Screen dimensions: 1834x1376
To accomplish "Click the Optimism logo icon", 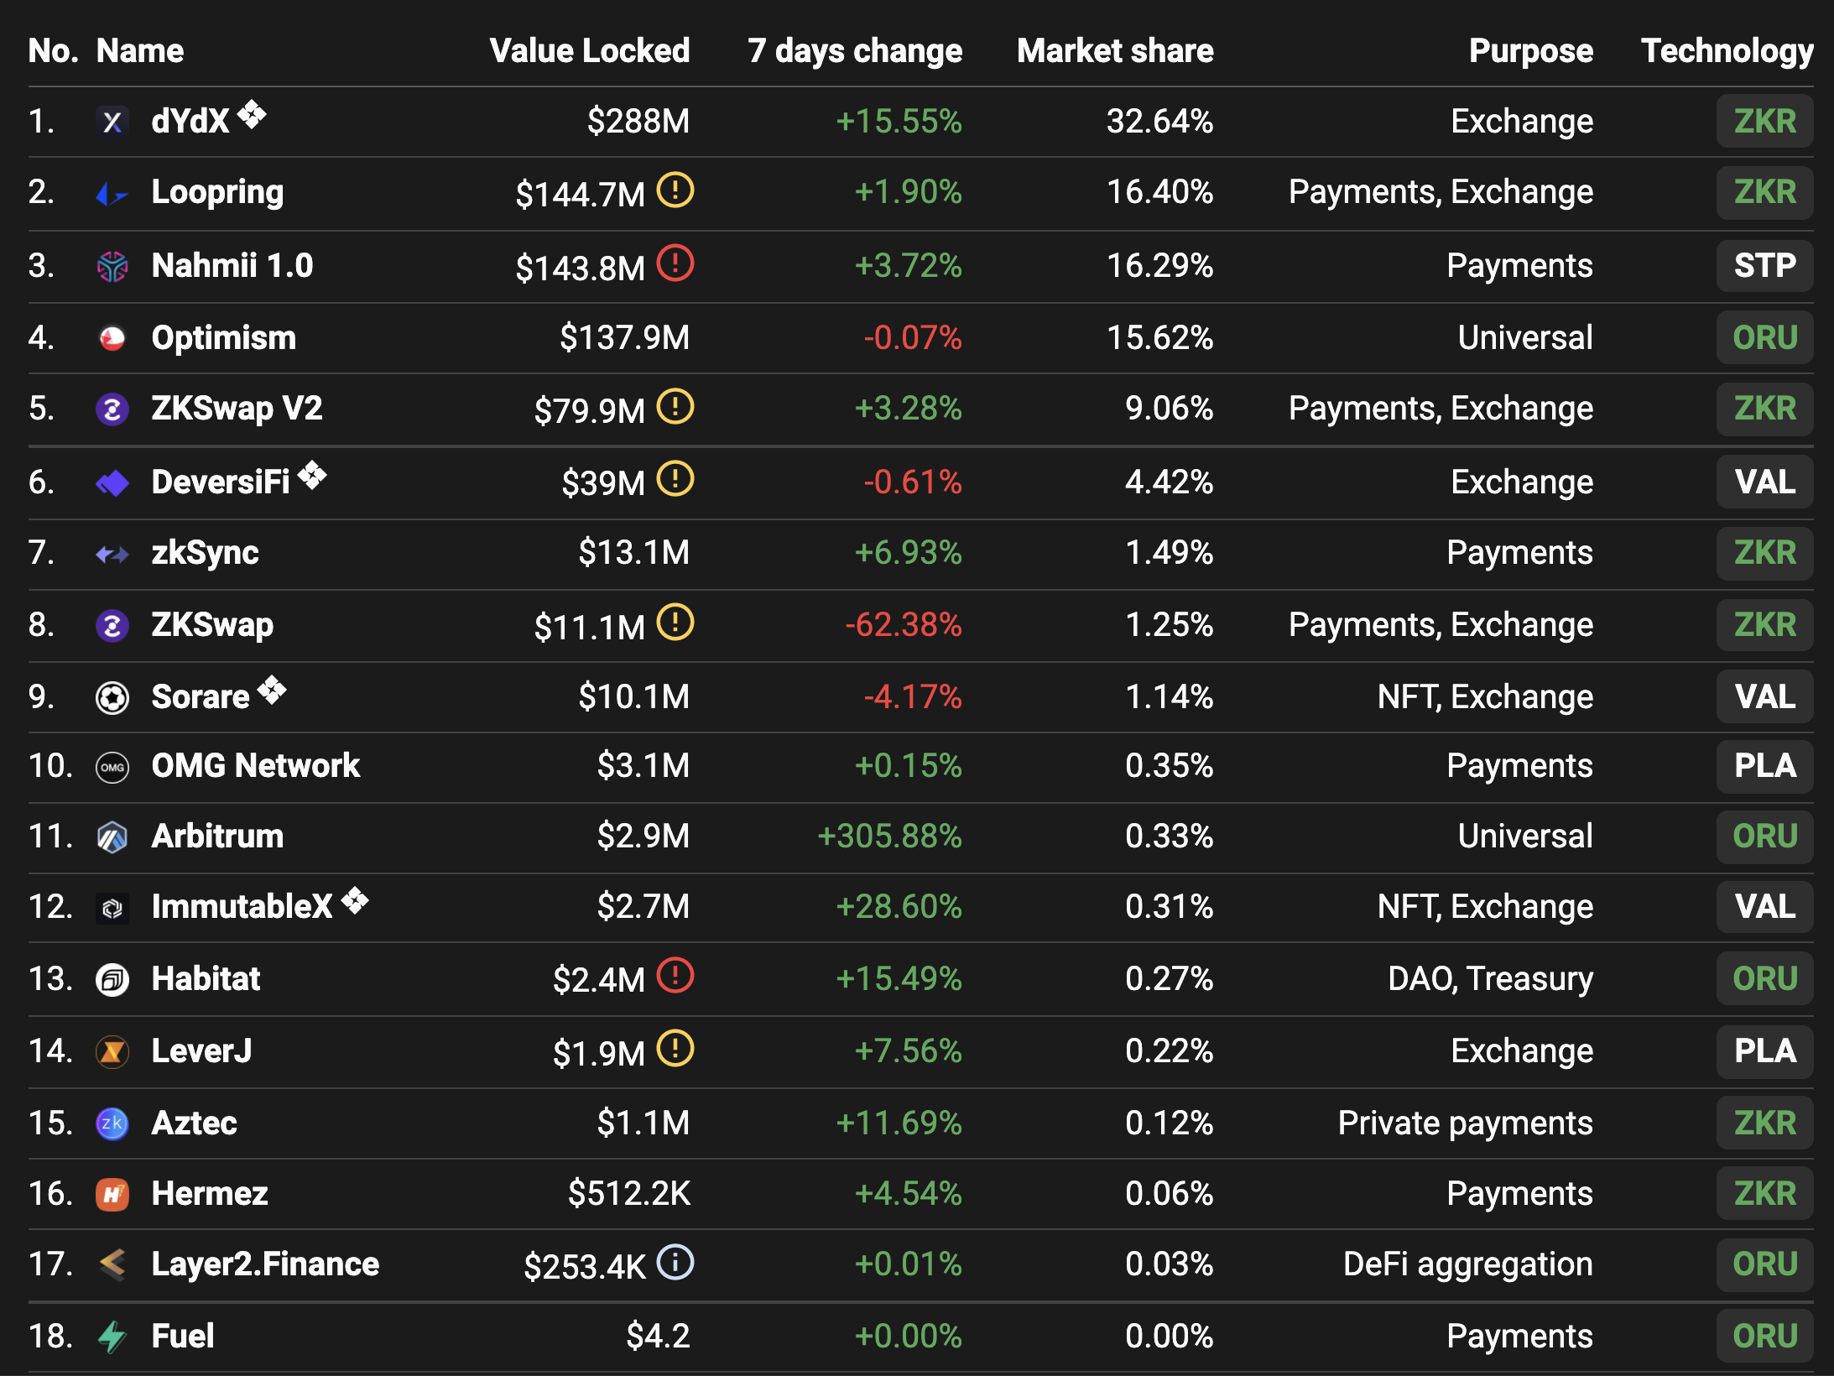I will pyautogui.click(x=112, y=338).
